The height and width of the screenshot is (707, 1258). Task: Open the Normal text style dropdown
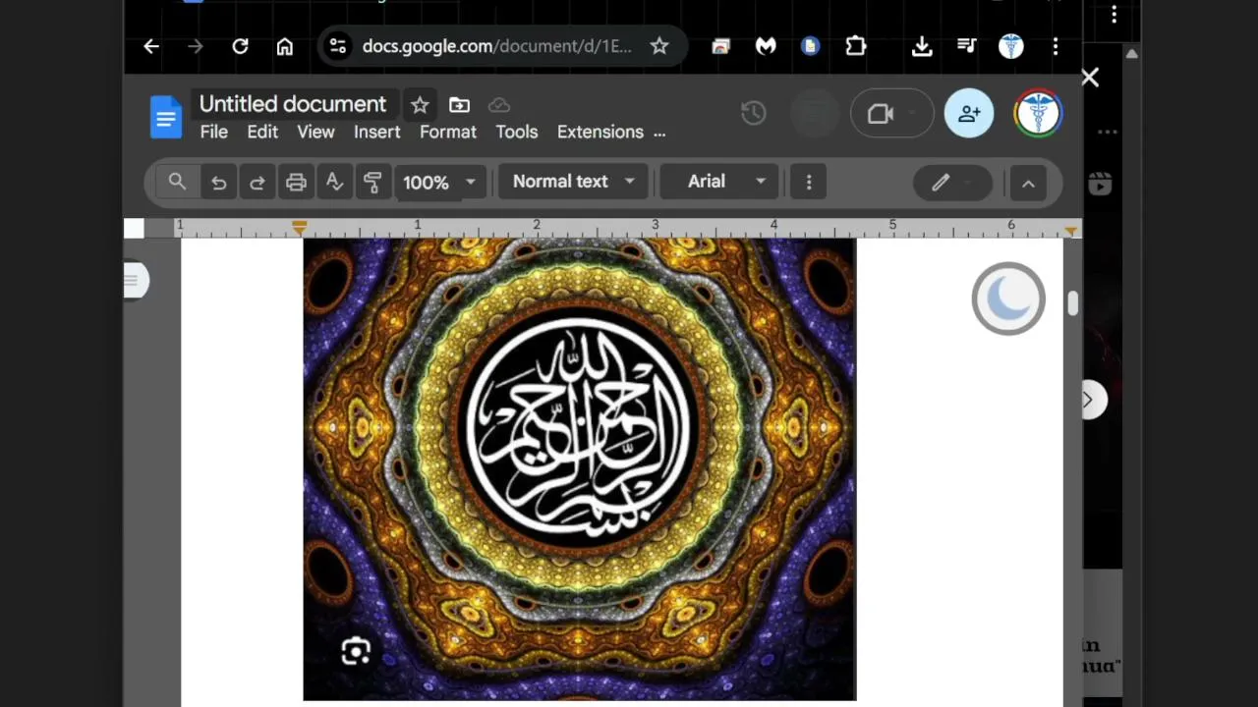coord(574,182)
